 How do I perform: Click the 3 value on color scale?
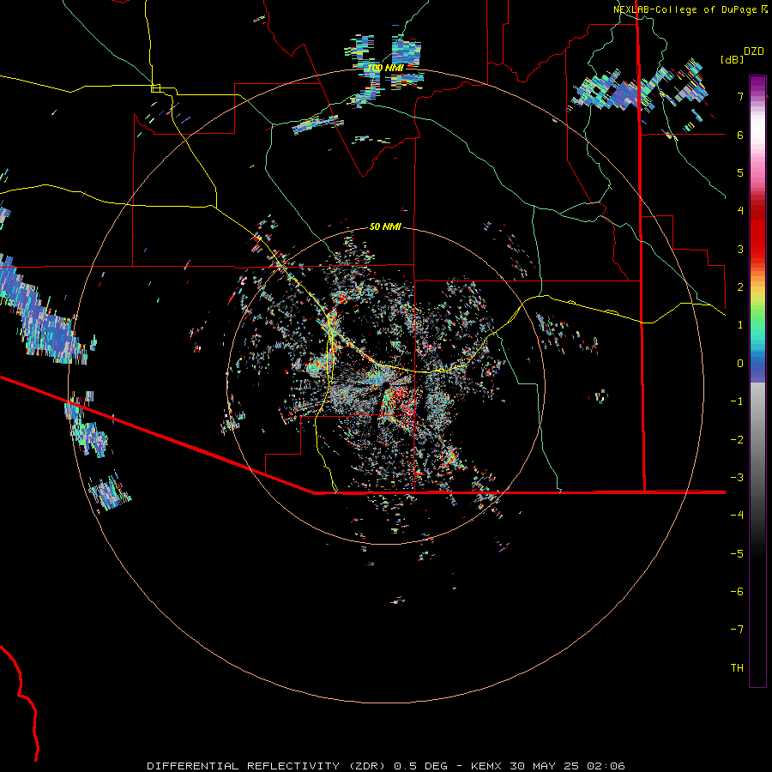740,249
